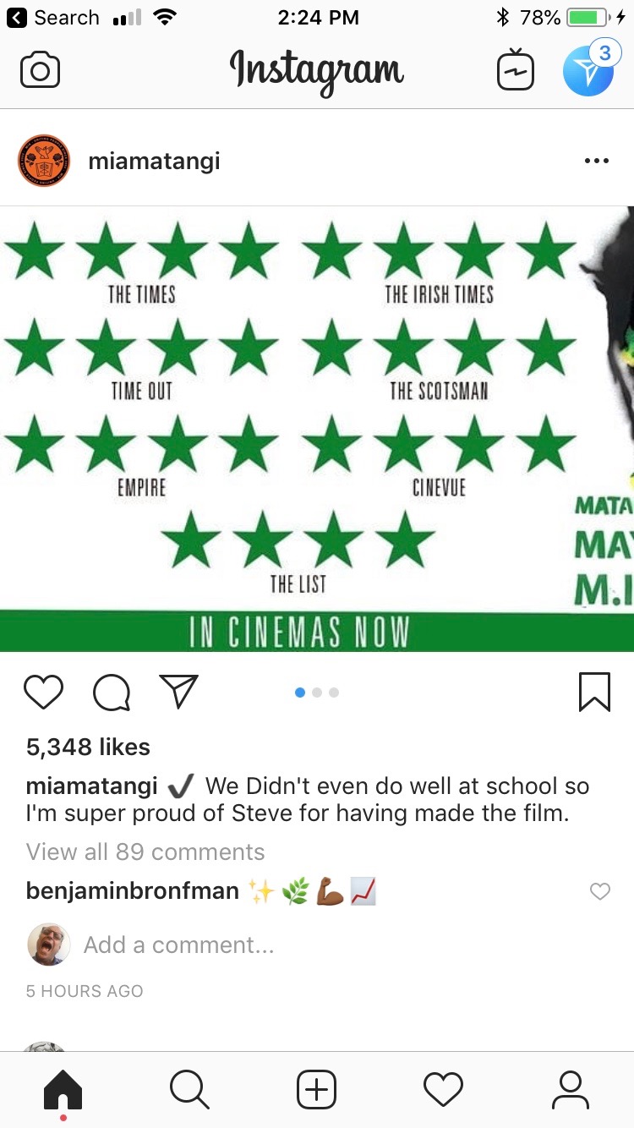Screen dimensions: 634x1128
Task: Save the post with the bookmark icon
Action: click(594, 692)
